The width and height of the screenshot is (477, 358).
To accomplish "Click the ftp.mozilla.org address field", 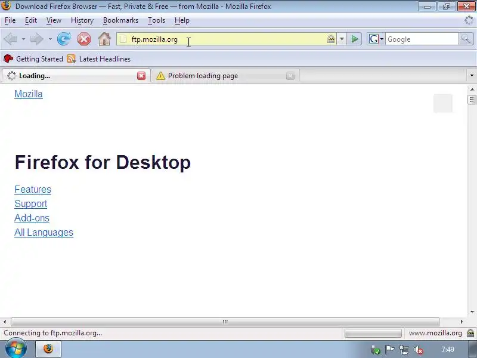I will 227,39.
